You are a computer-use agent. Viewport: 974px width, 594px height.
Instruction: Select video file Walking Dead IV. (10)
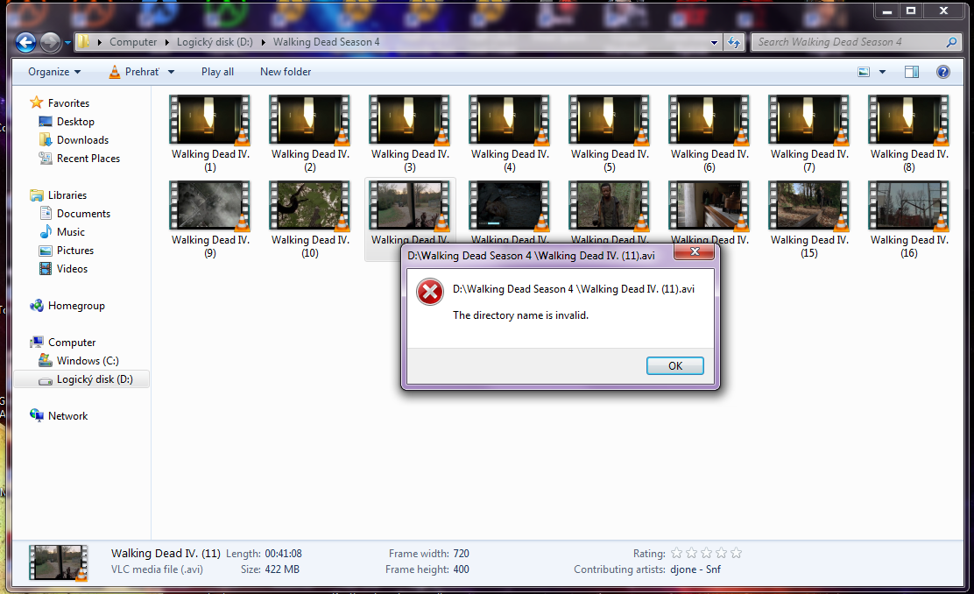(310, 219)
